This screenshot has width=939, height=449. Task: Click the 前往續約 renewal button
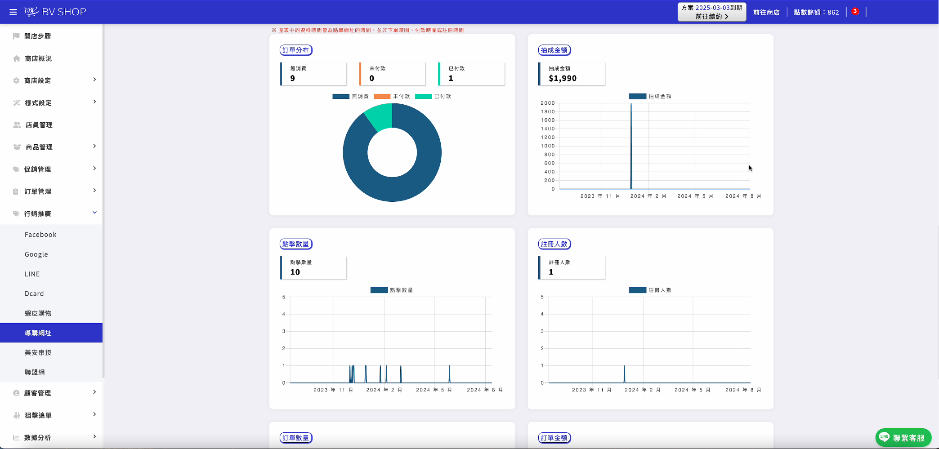point(712,12)
